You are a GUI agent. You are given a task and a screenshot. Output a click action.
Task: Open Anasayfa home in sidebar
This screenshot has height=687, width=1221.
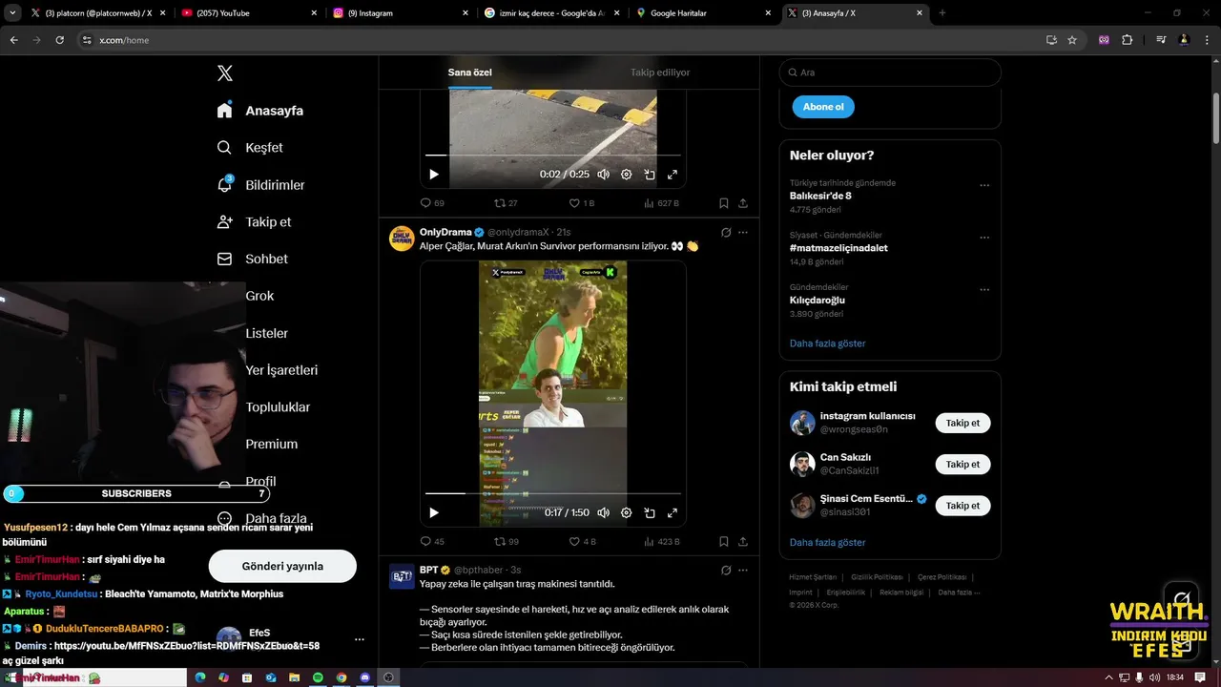click(260, 111)
